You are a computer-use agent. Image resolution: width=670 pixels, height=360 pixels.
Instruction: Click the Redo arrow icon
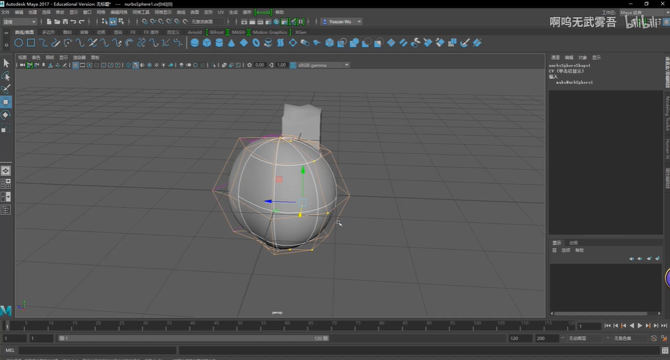coord(82,21)
